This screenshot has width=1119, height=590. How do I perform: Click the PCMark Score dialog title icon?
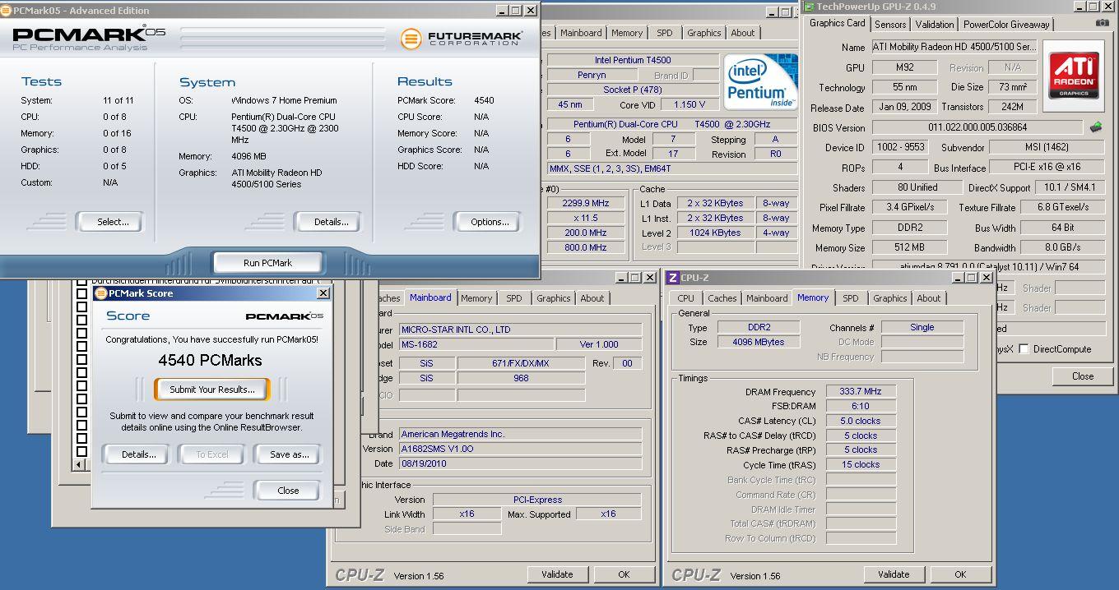click(101, 293)
